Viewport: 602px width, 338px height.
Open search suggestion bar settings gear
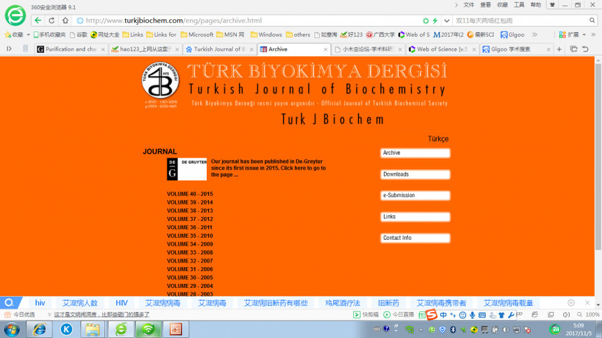[x=571, y=303]
